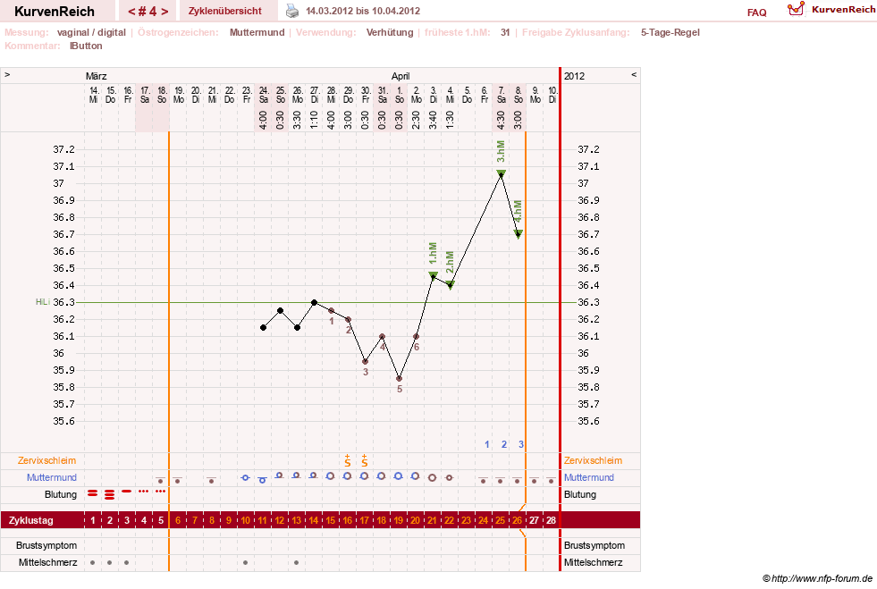Viewport: 877px width, 589px height.
Task: Select the 4.hM green triangle marker
Action: tap(519, 233)
